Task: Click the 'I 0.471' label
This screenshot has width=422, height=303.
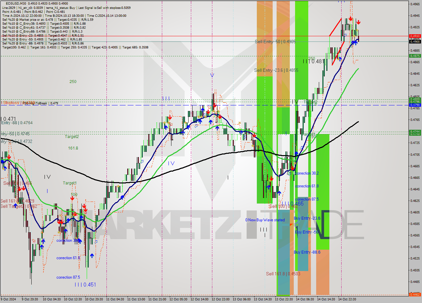Action: 9,119
